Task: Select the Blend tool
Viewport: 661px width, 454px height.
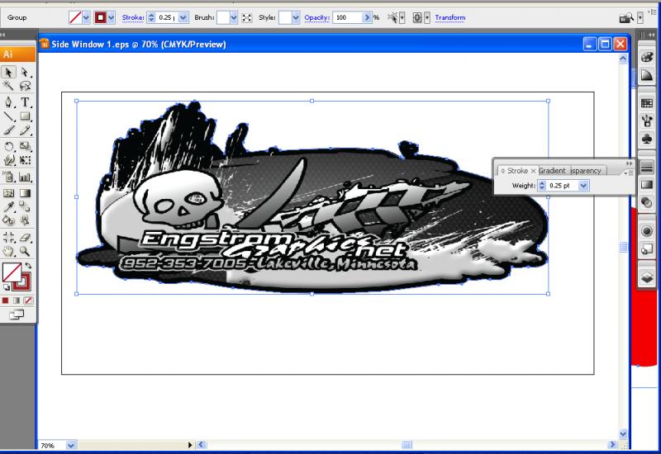Action: (26, 207)
